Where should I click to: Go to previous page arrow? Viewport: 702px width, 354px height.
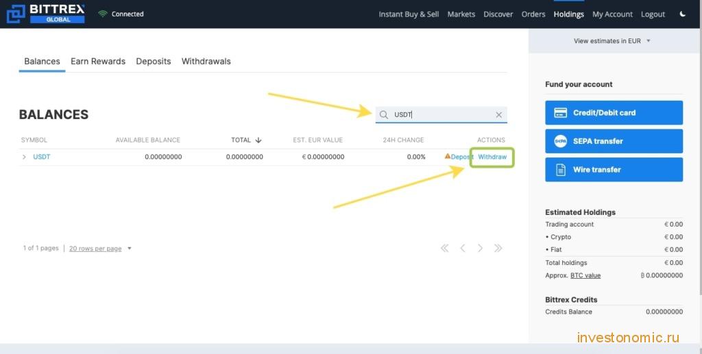pyautogui.click(x=463, y=248)
